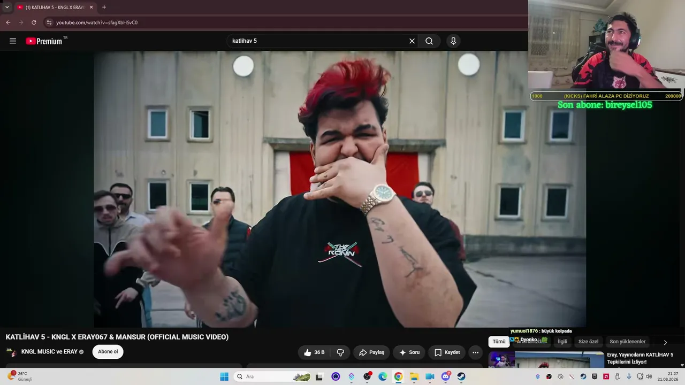Start voice search with the microphone
The image size is (685, 385).
click(453, 41)
